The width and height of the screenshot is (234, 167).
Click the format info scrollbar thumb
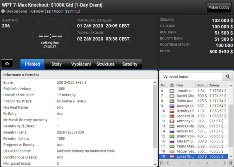[x=155, y=116]
